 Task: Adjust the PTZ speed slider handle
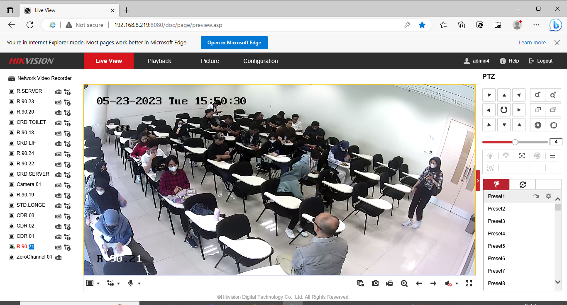(x=515, y=142)
